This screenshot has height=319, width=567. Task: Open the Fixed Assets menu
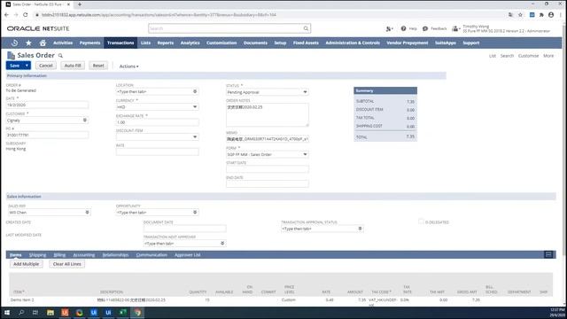tap(306, 43)
